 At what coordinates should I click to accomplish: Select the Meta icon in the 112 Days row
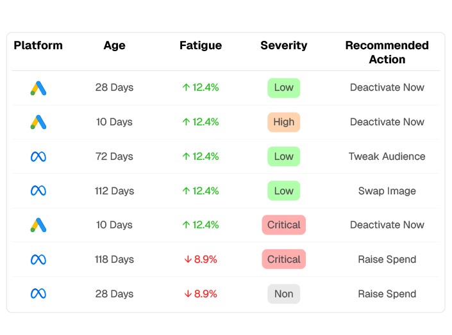point(38,191)
